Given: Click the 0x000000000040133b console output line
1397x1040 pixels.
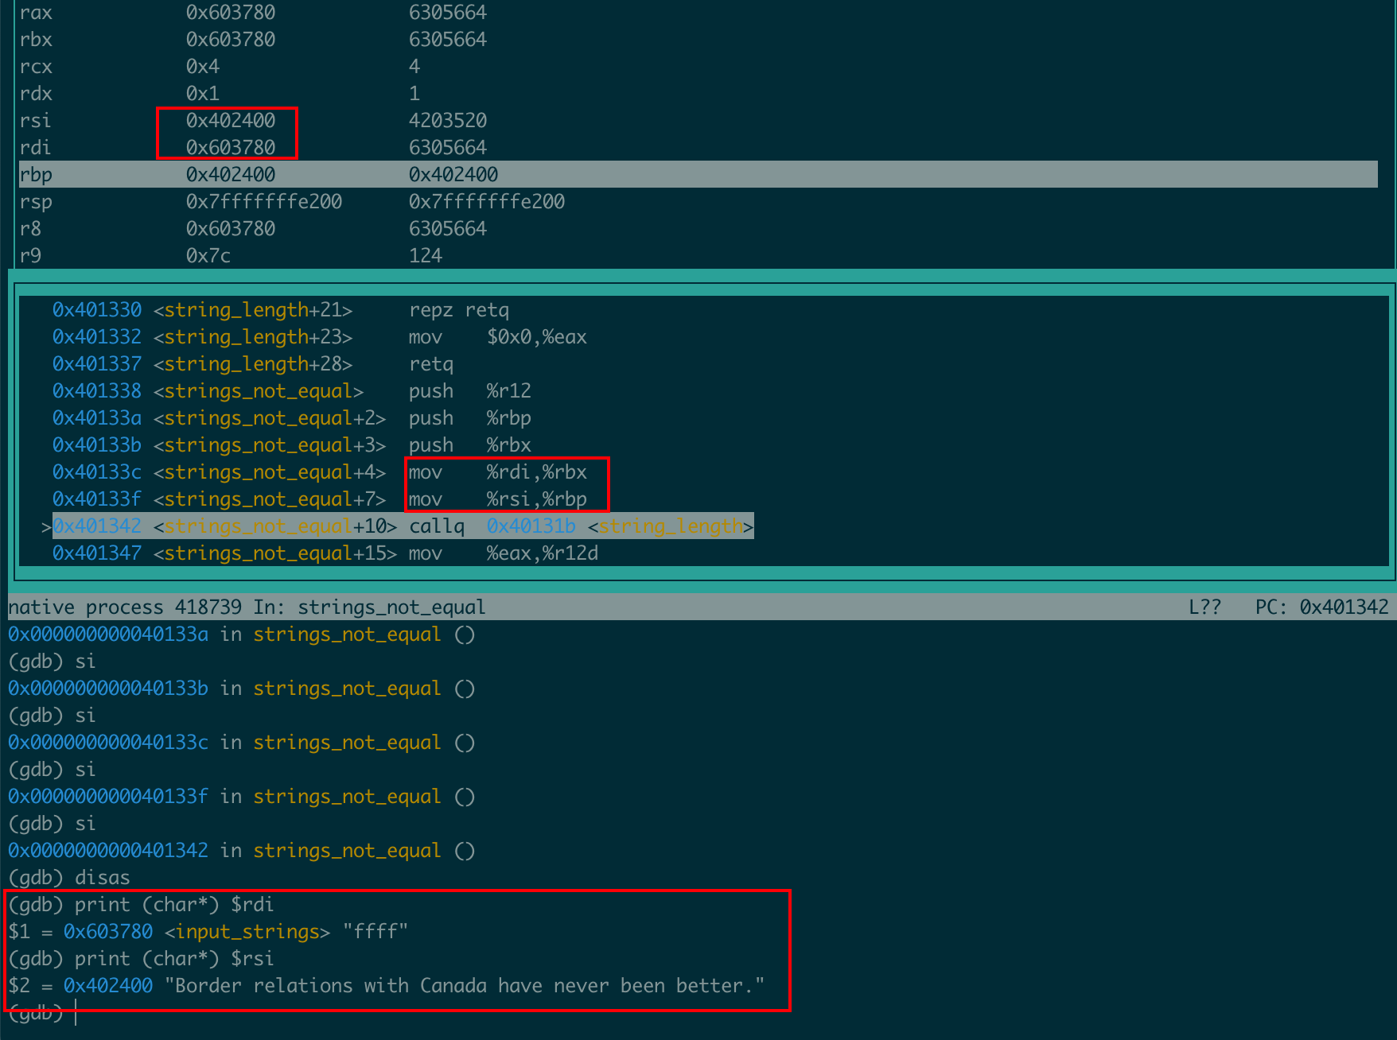Looking at the screenshot, I should click(242, 689).
